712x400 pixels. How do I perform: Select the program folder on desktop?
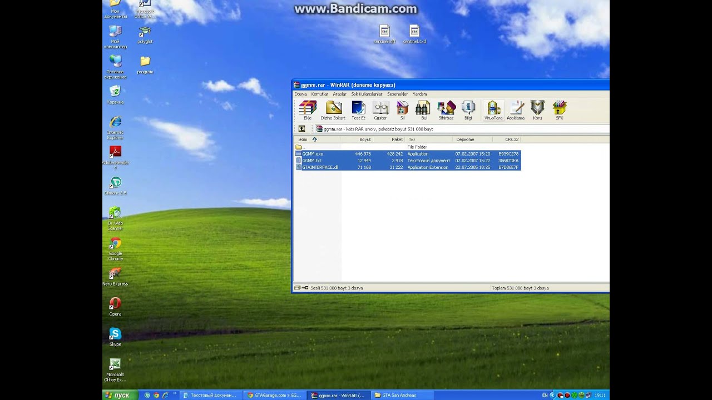click(145, 64)
